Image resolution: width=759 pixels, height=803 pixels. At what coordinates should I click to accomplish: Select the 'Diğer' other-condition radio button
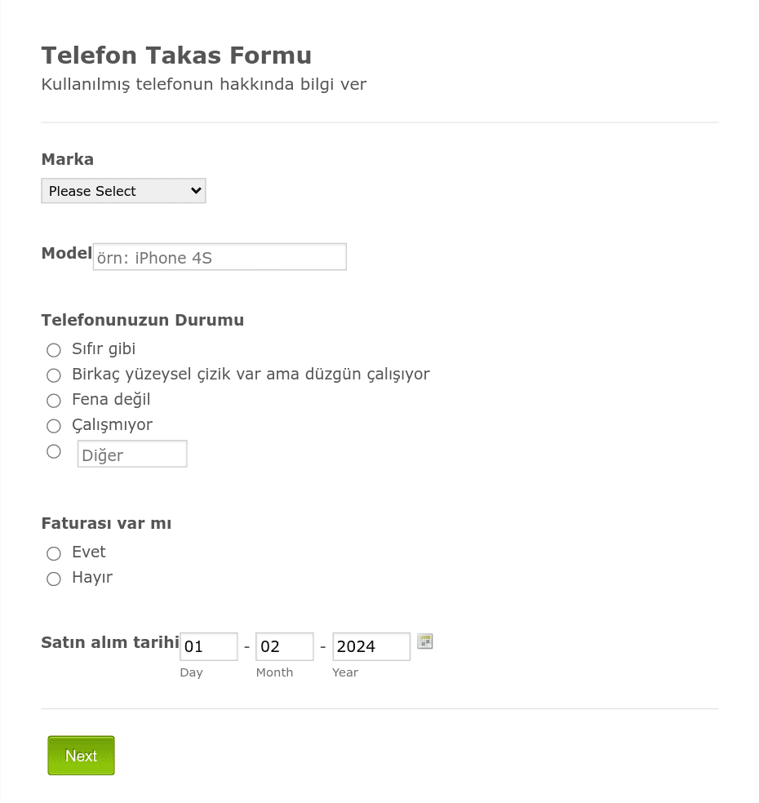[x=54, y=451]
